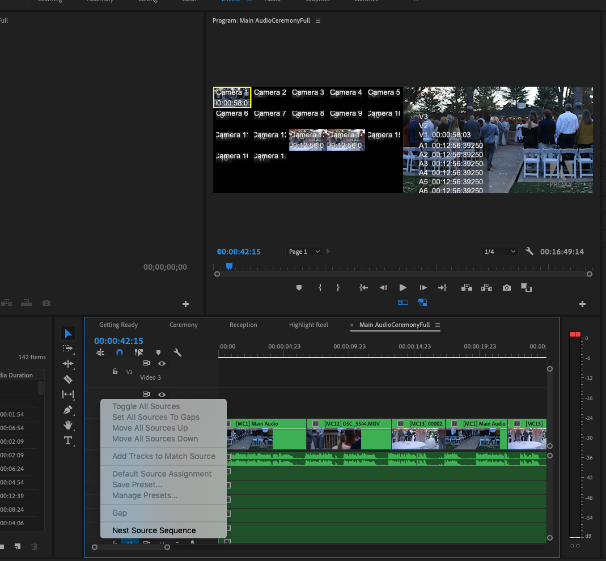Screen dimensions: 606x561
Task: Unlock the V3 track
Action: 115,372
